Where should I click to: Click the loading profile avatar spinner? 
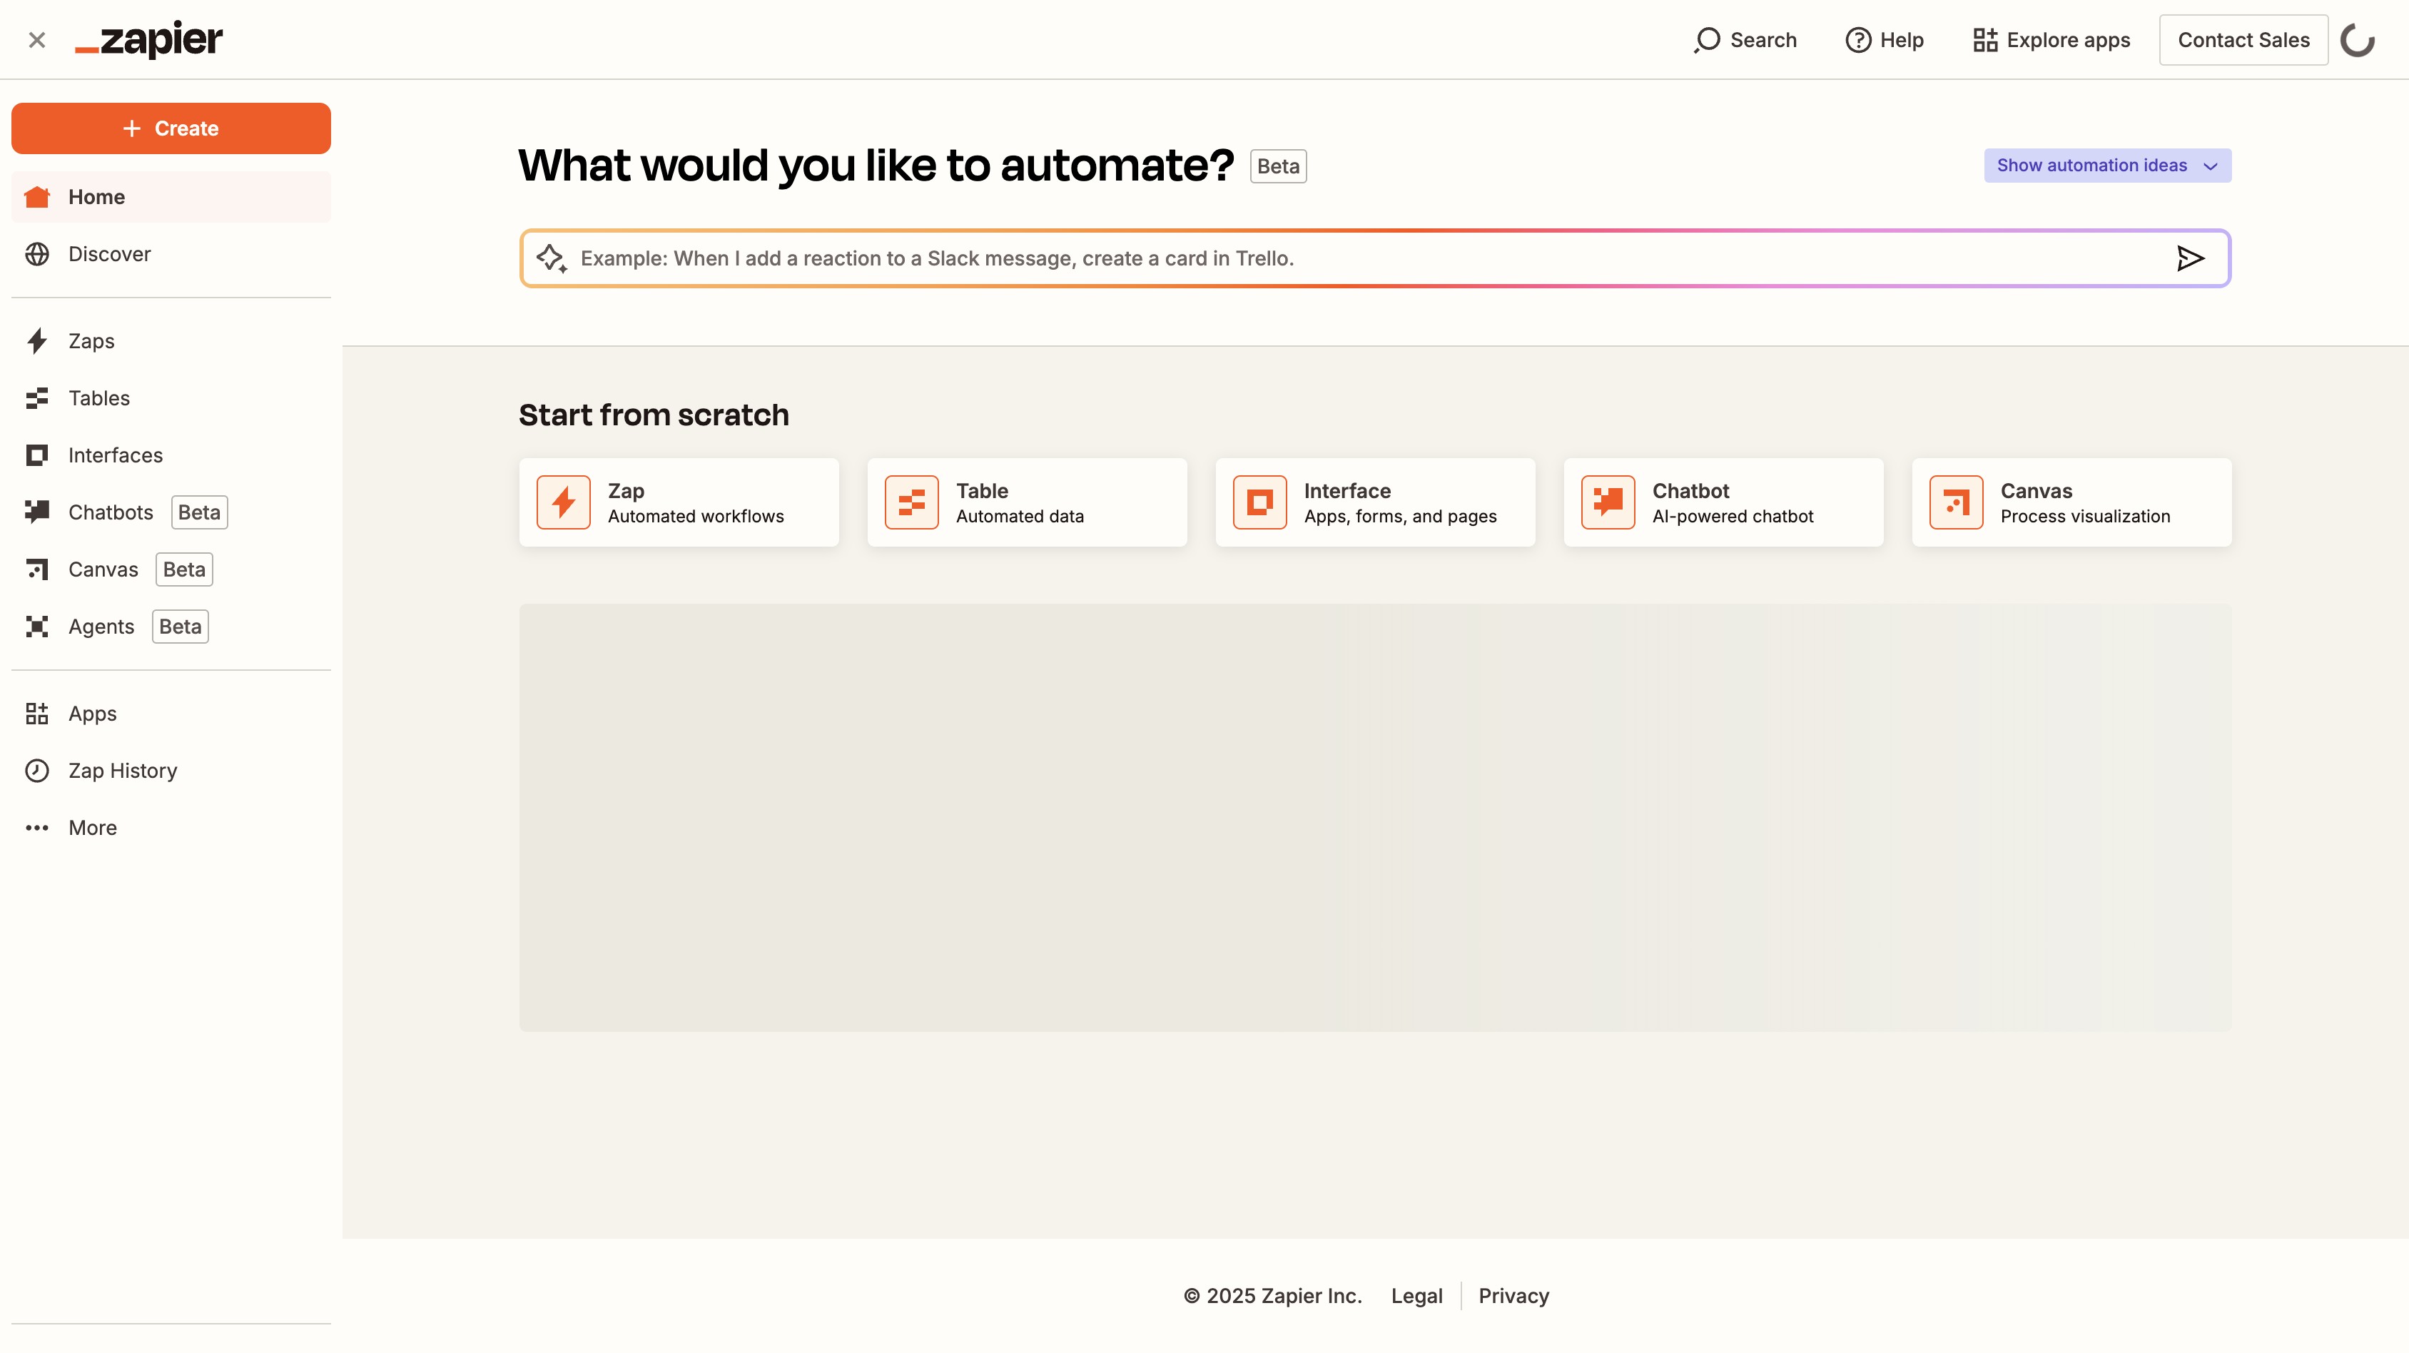pos(2358,39)
